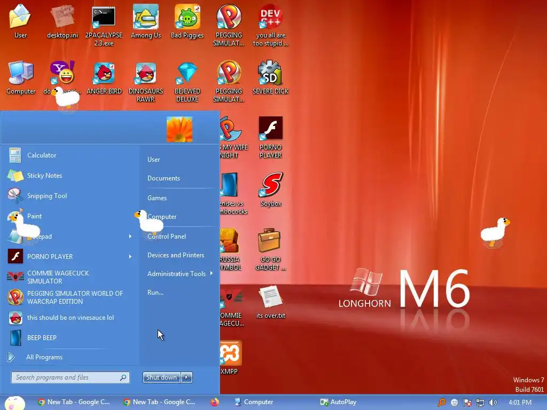
Task: Launch COMMIE WAGECUCK SIMULATOR from Start menu
Action: point(70,277)
